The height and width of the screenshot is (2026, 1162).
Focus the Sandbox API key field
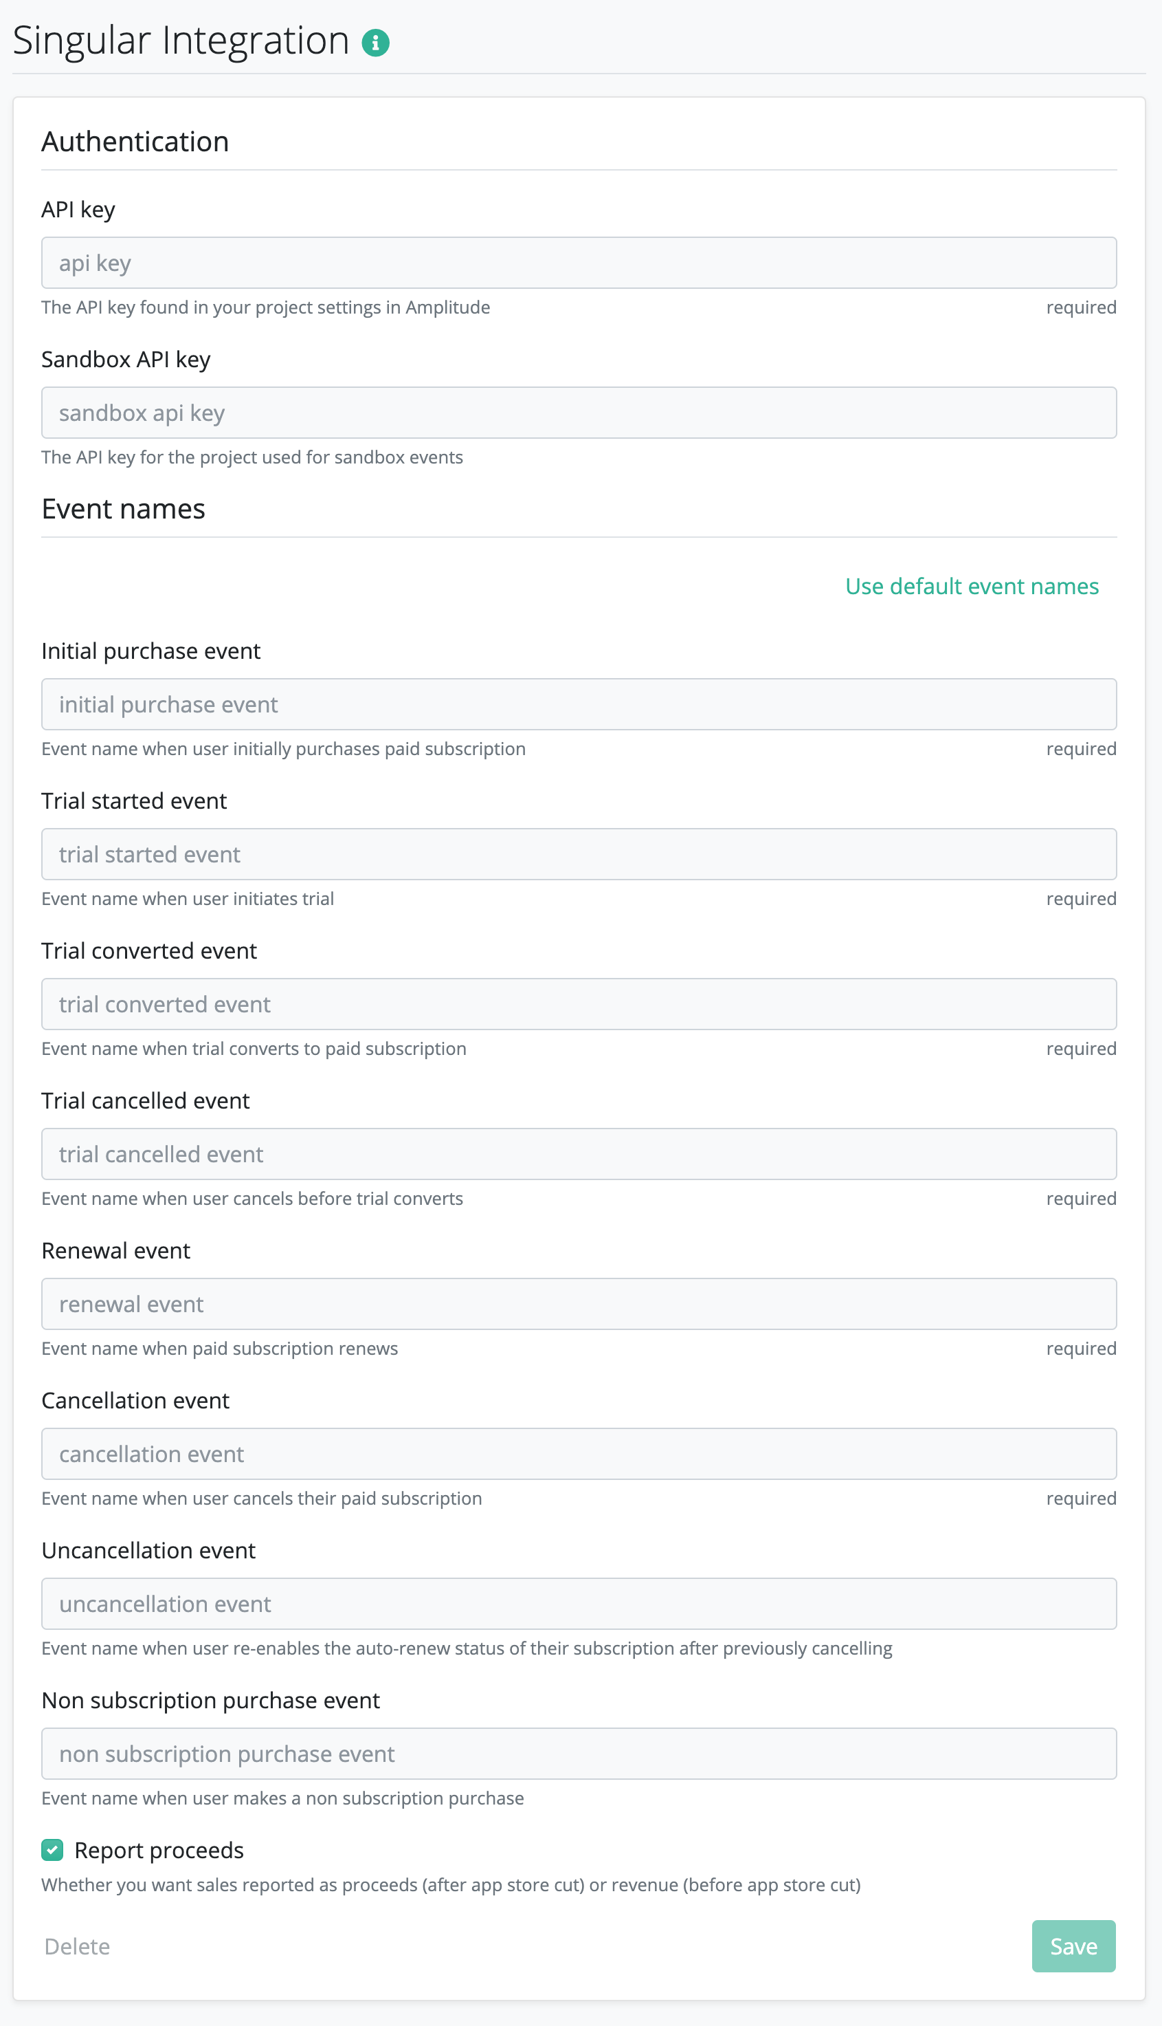coord(579,413)
